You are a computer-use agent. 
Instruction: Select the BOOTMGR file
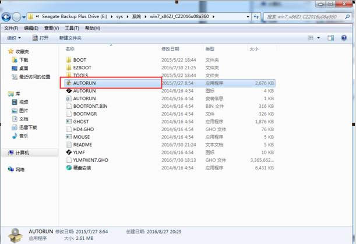[x=85, y=114]
